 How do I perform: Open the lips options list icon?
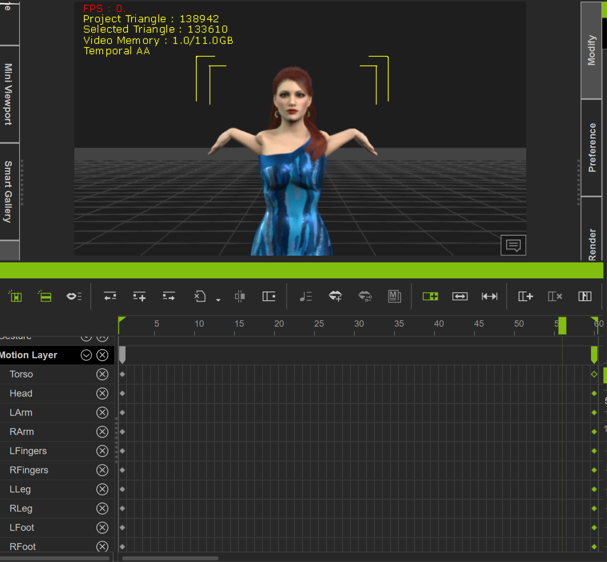coord(74,296)
